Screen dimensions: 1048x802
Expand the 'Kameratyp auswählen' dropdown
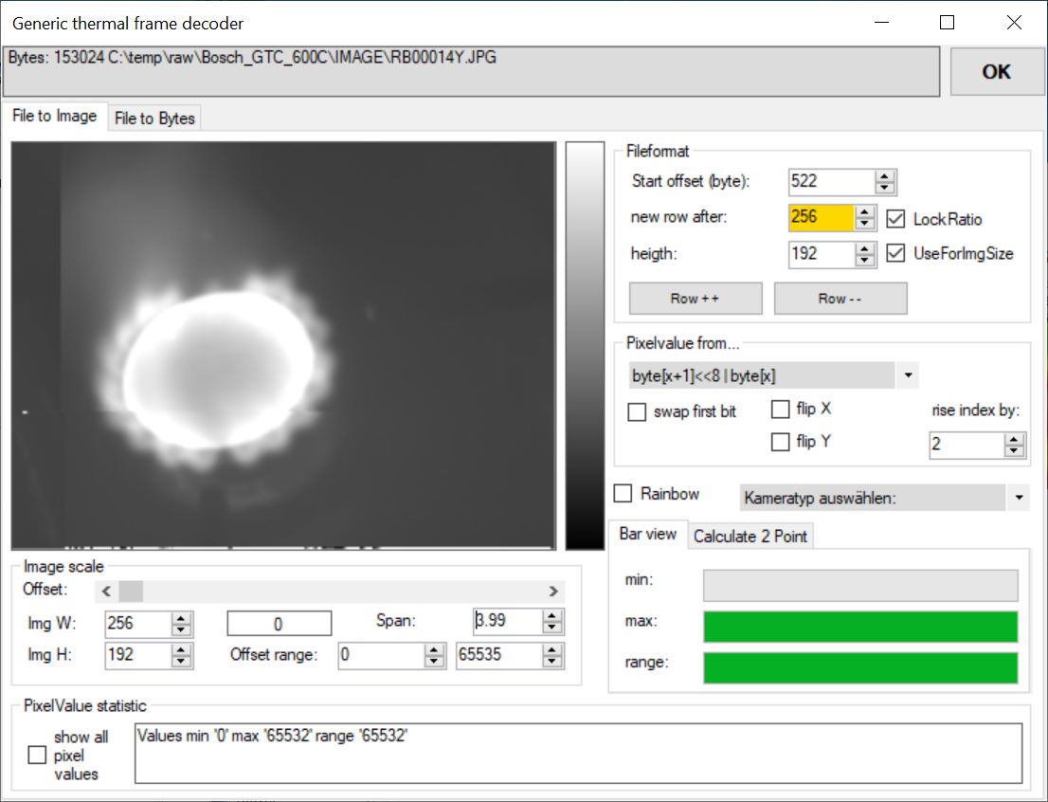click(x=1019, y=497)
